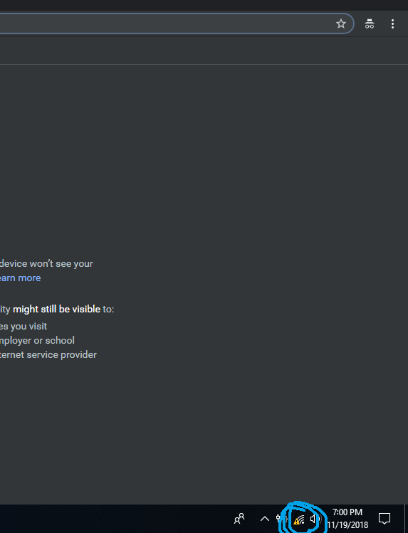This screenshot has height=533, width=408.
Task: Click the power plug battery icon
Action: point(280,519)
